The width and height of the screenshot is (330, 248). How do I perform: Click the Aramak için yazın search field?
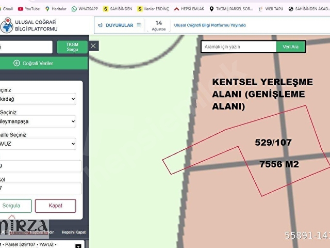pos(239,47)
